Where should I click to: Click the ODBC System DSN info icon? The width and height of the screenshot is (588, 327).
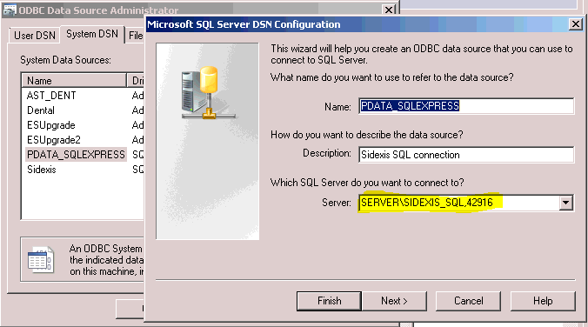click(x=41, y=259)
